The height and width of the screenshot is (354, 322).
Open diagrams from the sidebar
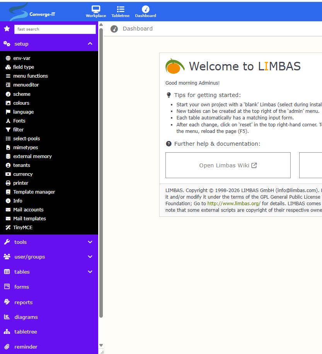point(26,317)
